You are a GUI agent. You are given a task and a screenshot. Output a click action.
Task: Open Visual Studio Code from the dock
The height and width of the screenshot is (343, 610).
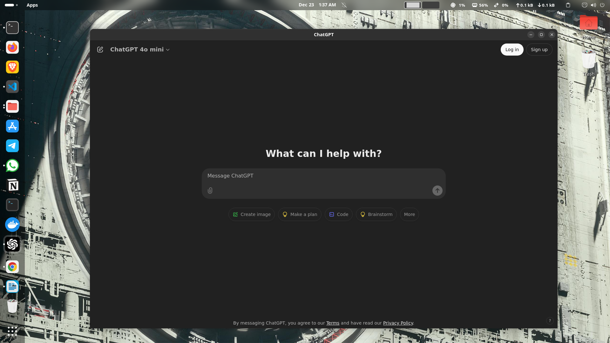(12, 86)
